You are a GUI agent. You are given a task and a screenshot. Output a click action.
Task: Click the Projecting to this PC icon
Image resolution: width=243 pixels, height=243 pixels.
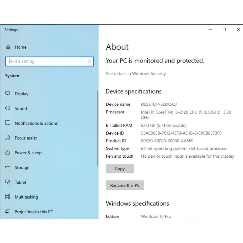(8, 212)
